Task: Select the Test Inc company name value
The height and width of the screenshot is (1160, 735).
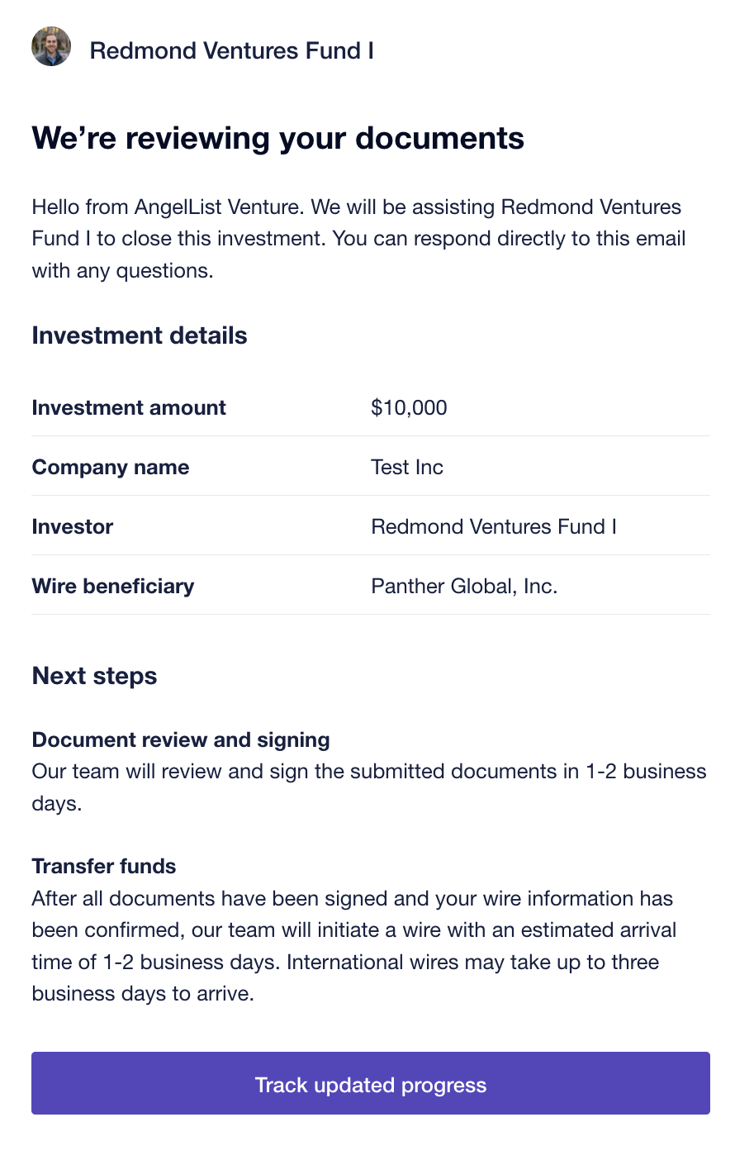Action: coord(407,467)
